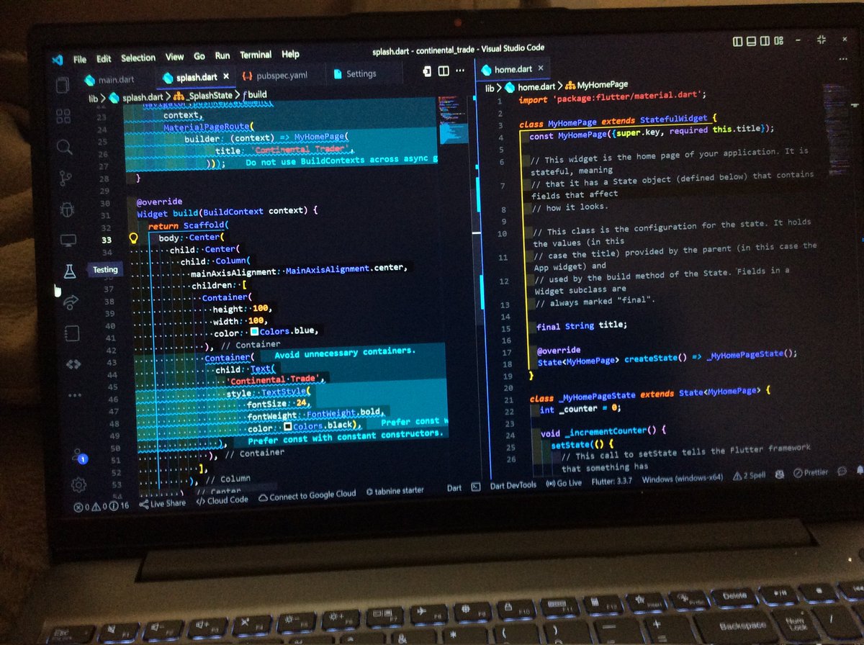Open the Extensions view icon
This screenshot has height=645, width=864.
(63, 116)
